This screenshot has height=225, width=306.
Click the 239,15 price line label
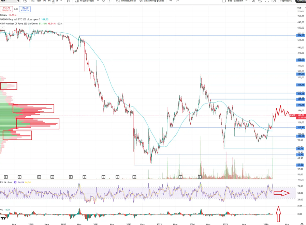tap(301, 85)
